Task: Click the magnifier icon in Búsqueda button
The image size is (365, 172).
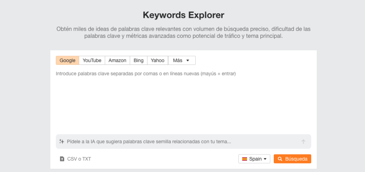Action: point(280,159)
